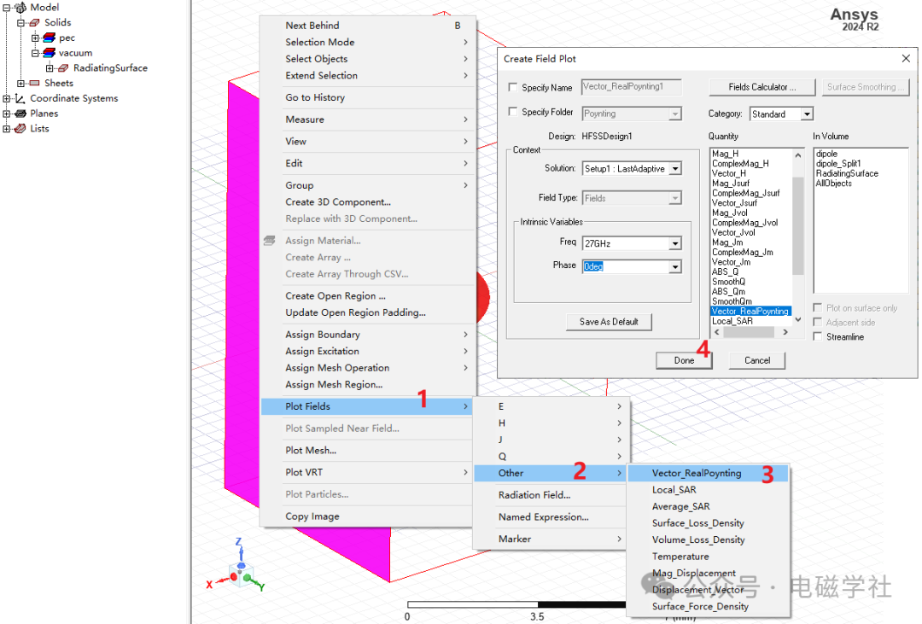Click the Quantity list vertical scrollbar thumb

tap(798, 226)
